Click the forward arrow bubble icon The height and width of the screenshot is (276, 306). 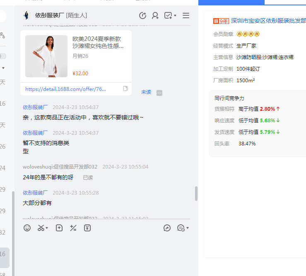click(167, 228)
